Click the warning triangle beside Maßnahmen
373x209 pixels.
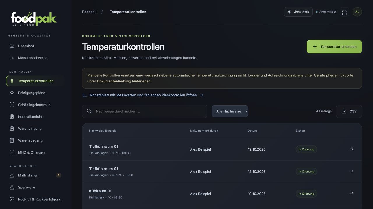click(x=12, y=175)
